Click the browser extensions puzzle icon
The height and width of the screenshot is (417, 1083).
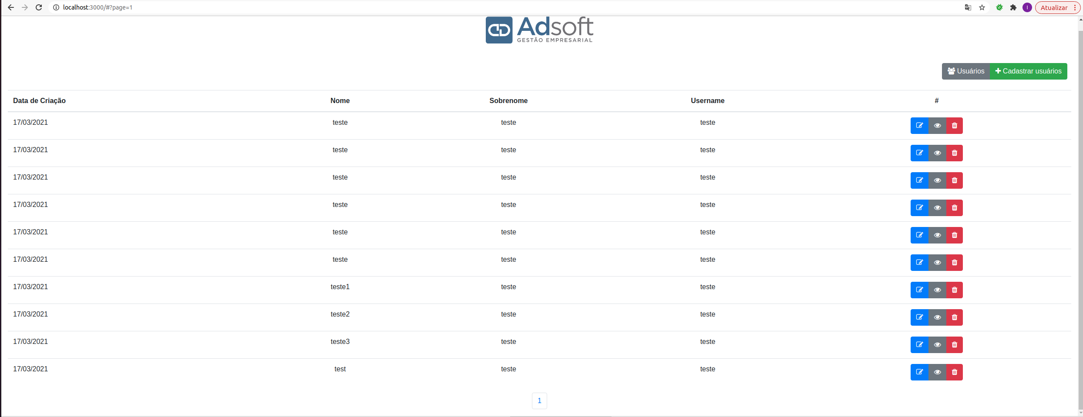tap(1013, 7)
